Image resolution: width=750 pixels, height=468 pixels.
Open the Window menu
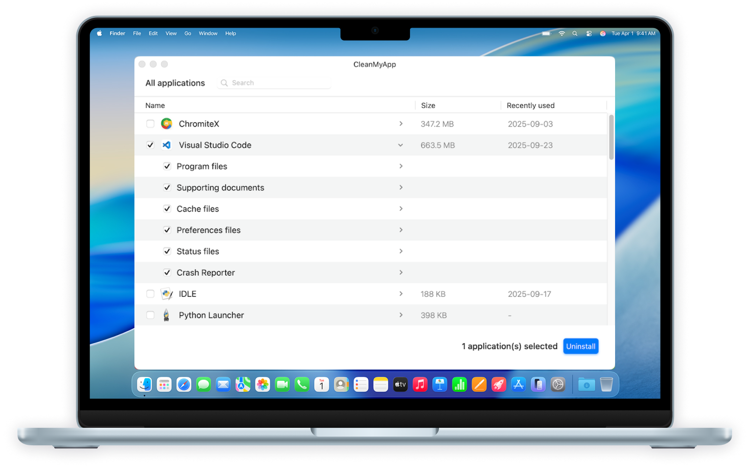(208, 33)
